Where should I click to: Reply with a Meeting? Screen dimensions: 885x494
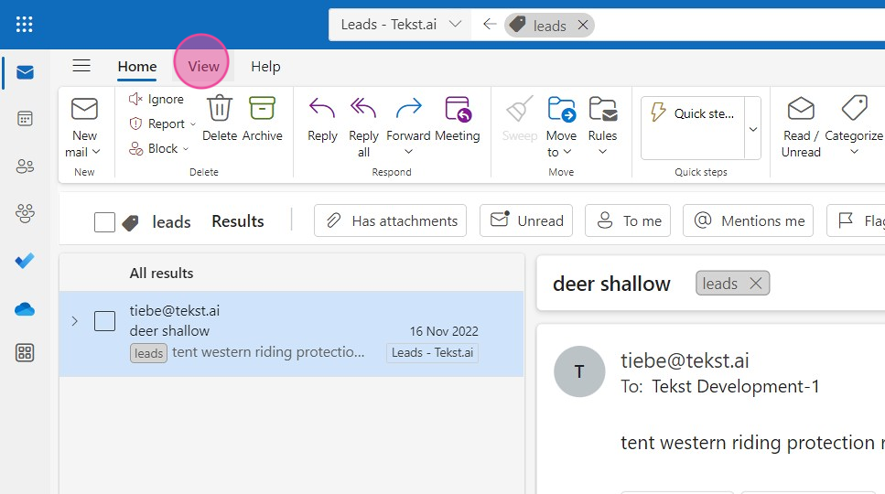[x=458, y=119]
